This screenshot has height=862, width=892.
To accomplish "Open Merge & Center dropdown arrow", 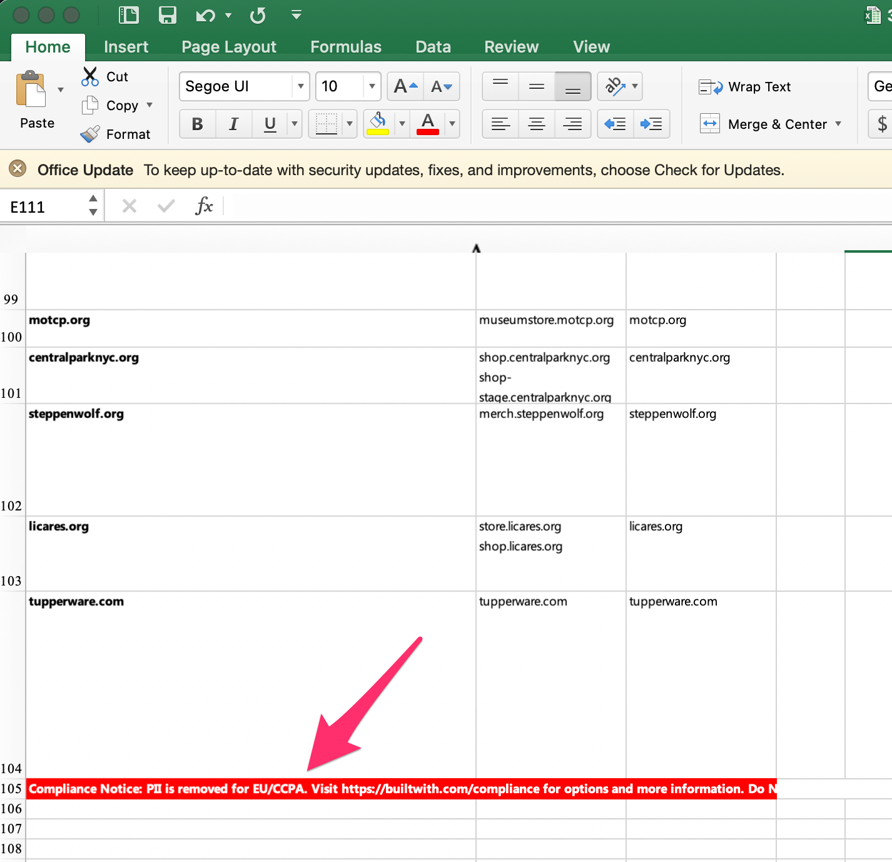I will (x=838, y=124).
